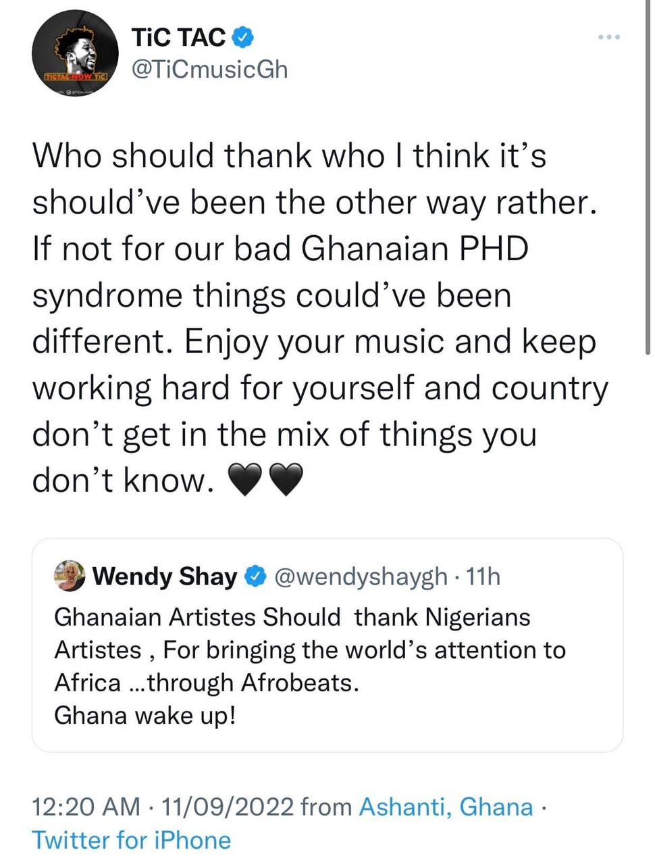Screen dimensions: 655x865
Task: Open the quoted tweet about Nigerian Artistes
Action: (x=327, y=645)
